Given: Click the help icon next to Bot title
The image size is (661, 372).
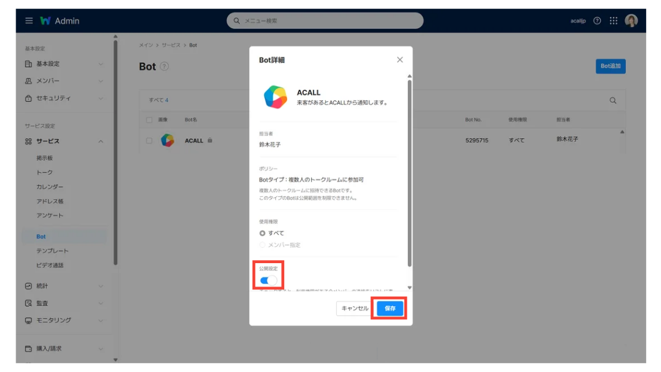Looking at the screenshot, I should click(x=165, y=66).
